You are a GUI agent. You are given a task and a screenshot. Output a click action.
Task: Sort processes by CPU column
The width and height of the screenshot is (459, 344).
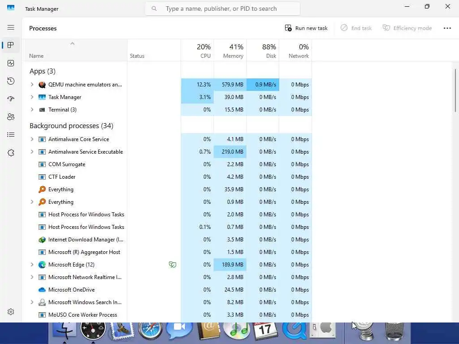tap(197, 50)
